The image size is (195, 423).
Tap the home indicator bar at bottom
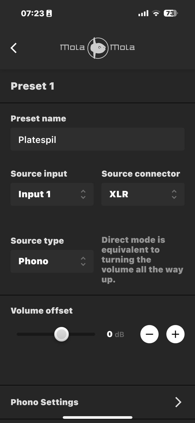[97, 417]
